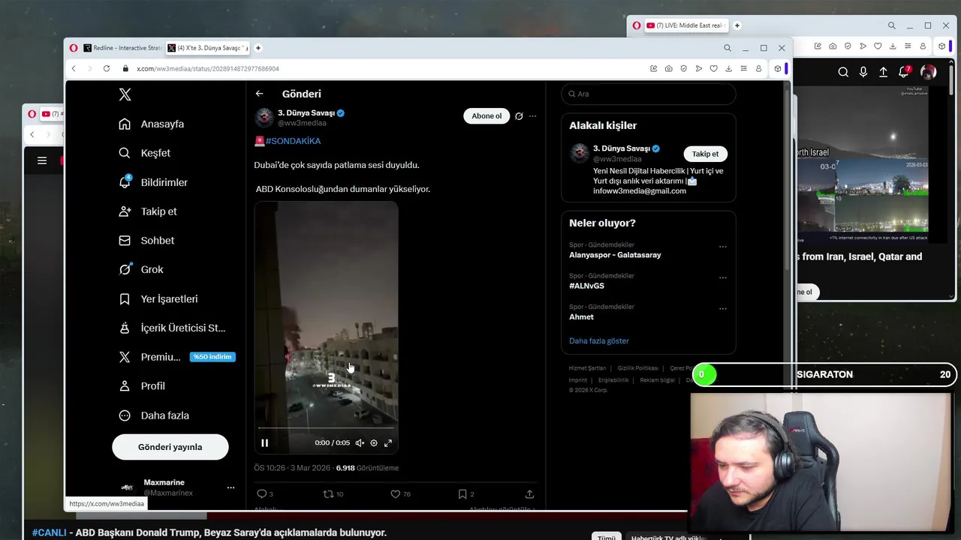Open Gizlilik Politikası footer link

coord(638,368)
